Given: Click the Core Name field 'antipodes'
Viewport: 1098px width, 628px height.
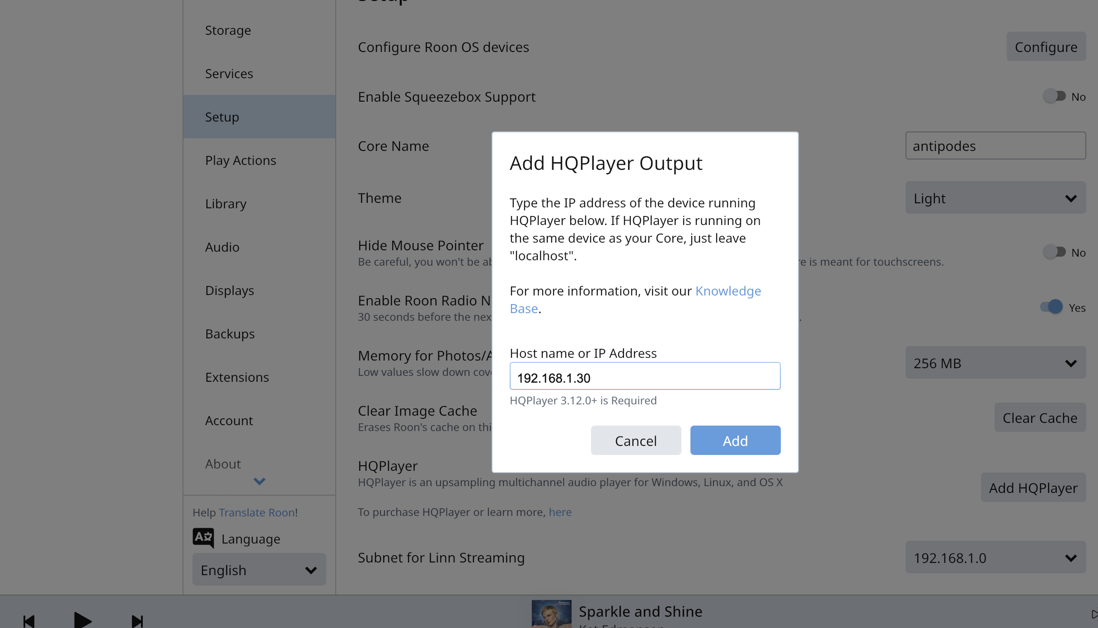Looking at the screenshot, I should [x=995, y=146].
